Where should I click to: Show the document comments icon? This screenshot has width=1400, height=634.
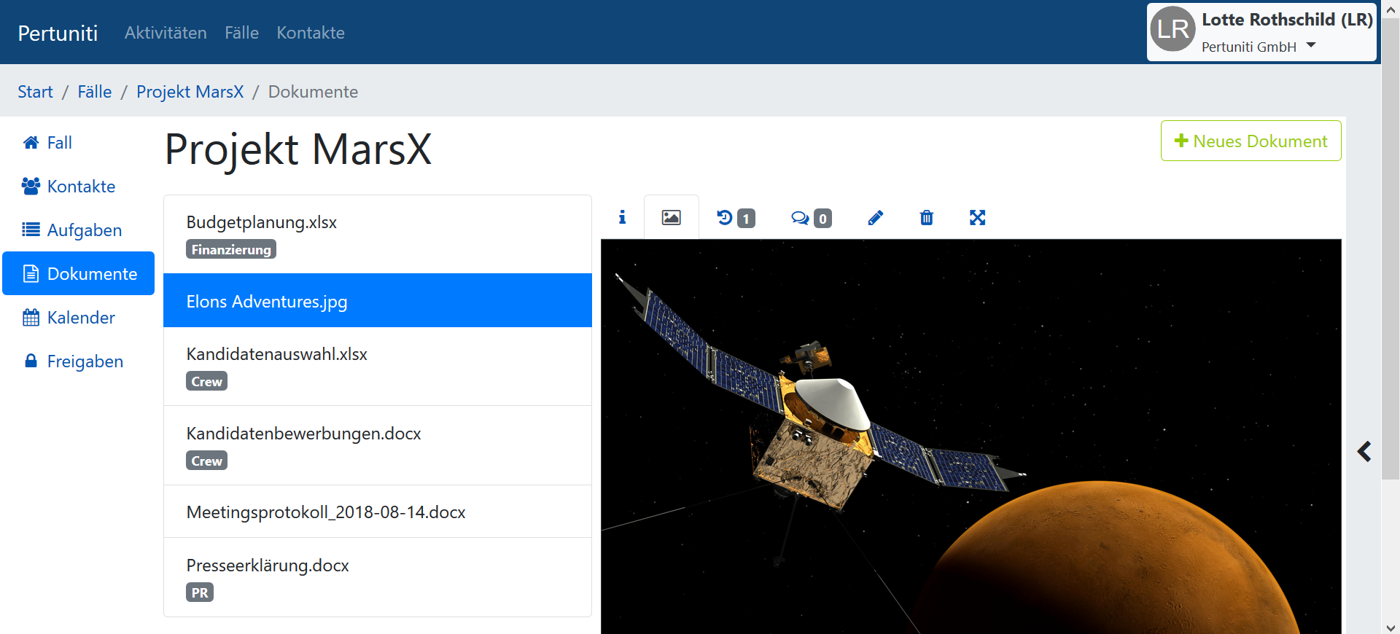click(810, 218)
